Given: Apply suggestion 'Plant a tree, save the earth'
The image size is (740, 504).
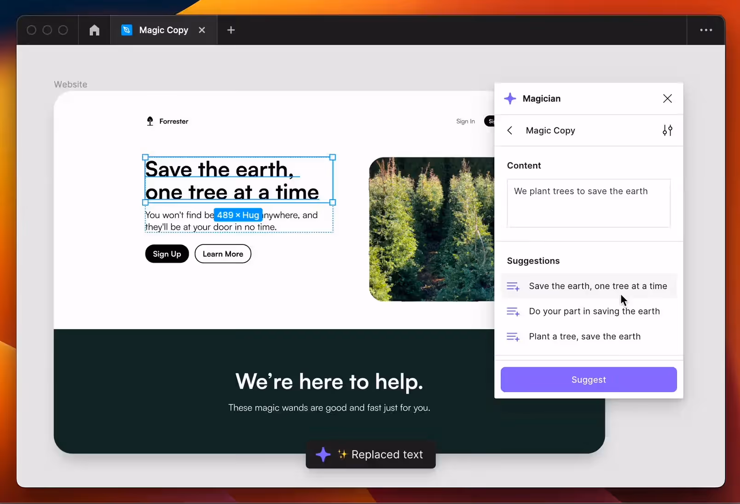Looking at the screenshot, I should 589,337.
